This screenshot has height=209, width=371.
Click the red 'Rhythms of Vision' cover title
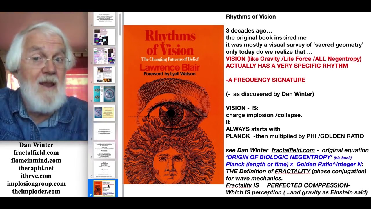[171, 43]
